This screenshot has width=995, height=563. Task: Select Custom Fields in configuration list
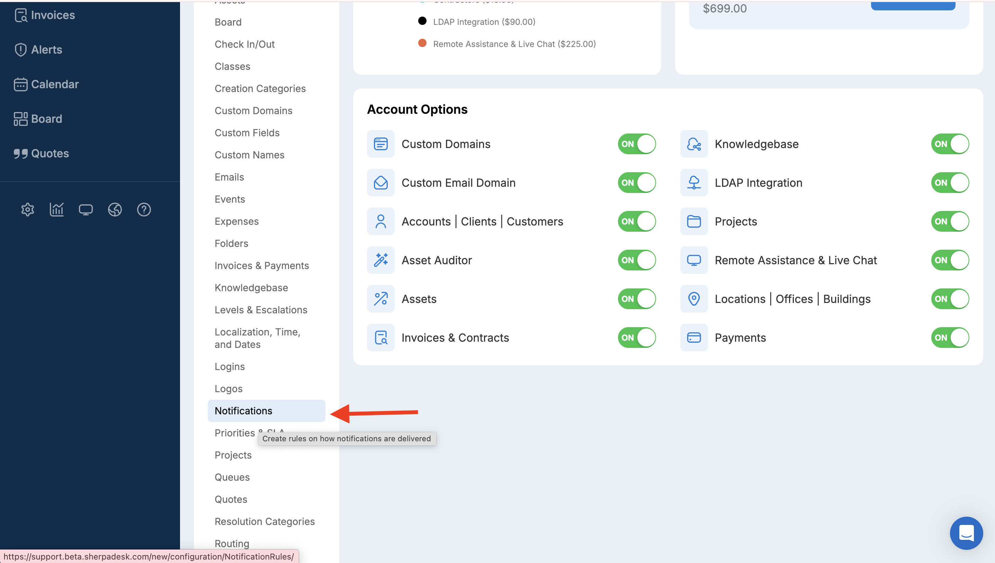pos(247,133)
